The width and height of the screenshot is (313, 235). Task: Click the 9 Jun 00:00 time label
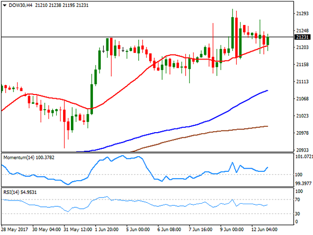[x=232, y=229]
